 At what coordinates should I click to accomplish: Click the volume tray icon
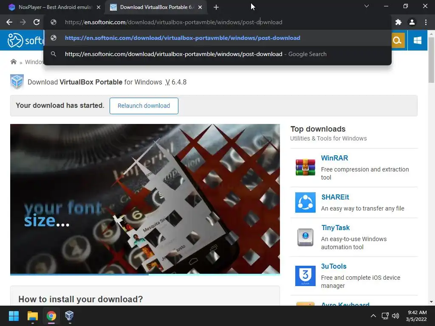pos(395,316)
